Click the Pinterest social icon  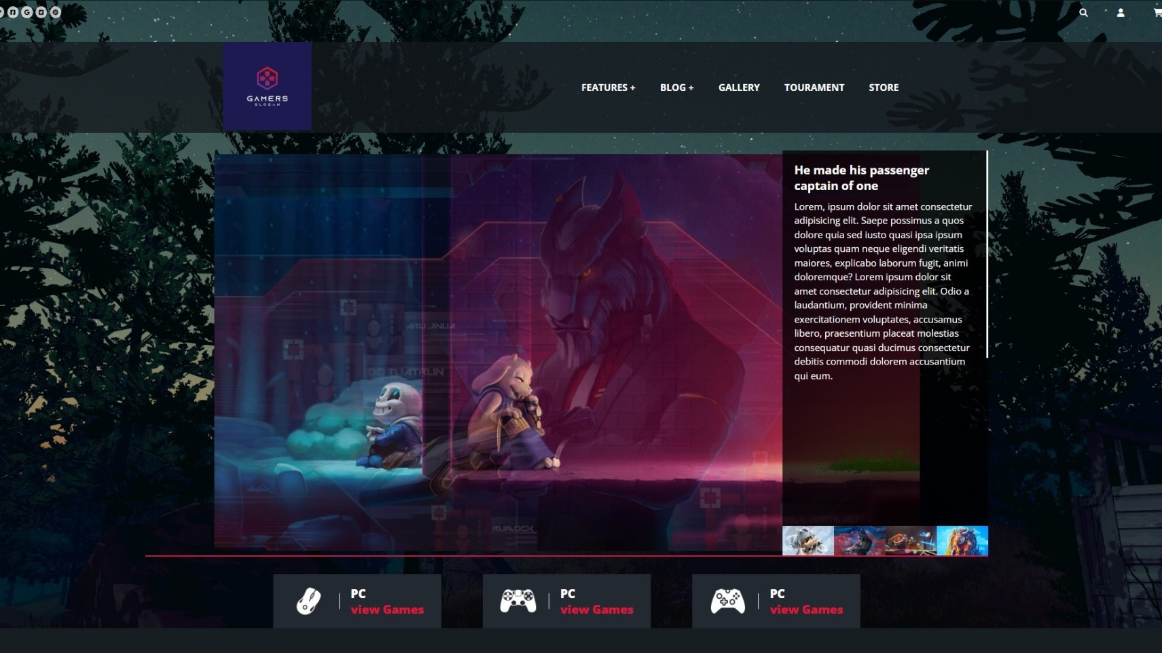tap(56, 12)
